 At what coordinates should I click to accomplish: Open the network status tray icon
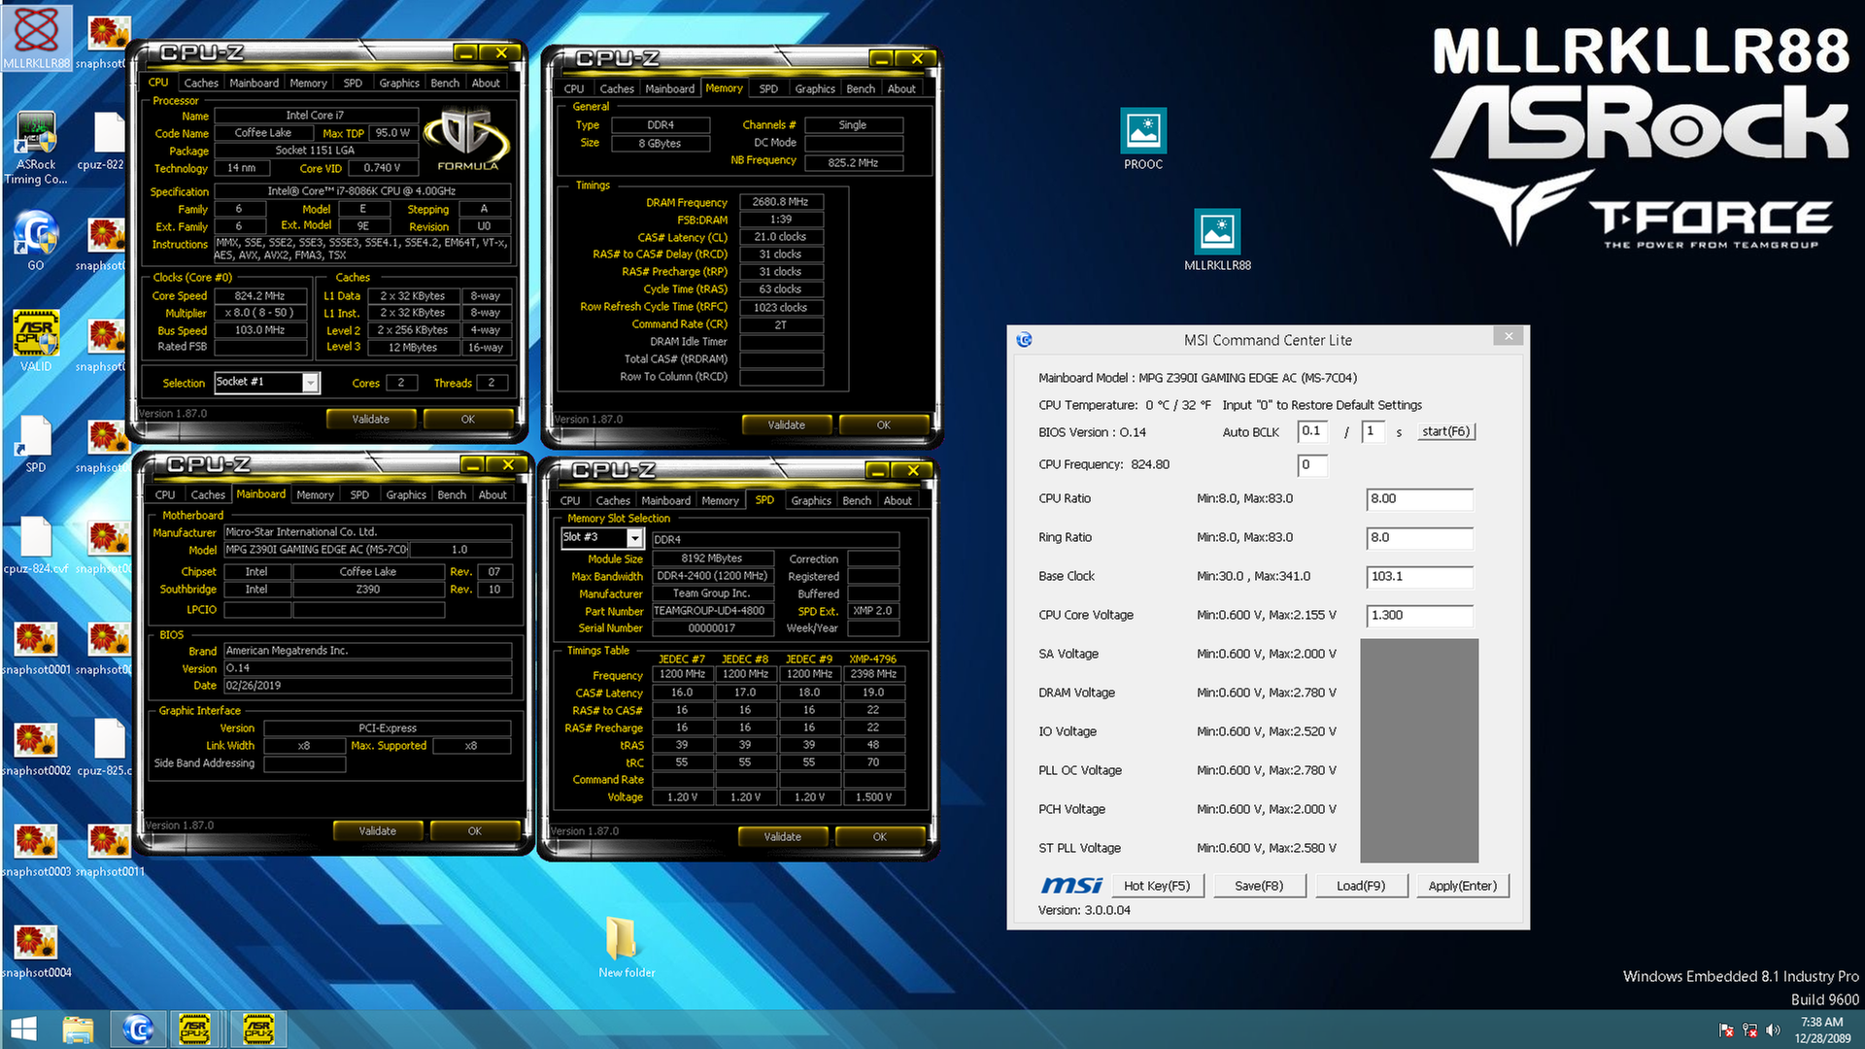(1749, 1031)
